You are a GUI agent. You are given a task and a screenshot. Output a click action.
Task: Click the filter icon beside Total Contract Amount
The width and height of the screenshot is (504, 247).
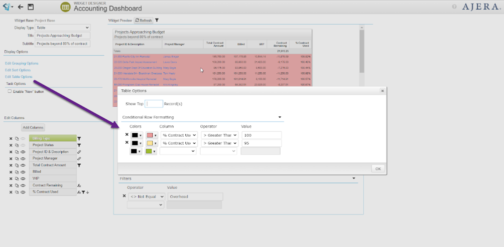[79, 165]
